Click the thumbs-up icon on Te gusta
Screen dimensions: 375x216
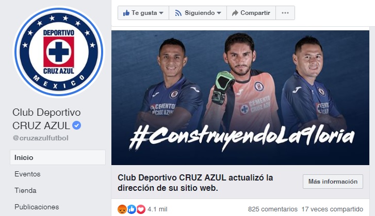click(126, 13)
